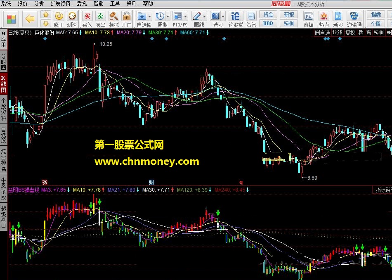Click the arrow icon right of 预测 tab
The width and height of the screenshot is (392, 280).
pyautogui.click(x=389, y=33)
